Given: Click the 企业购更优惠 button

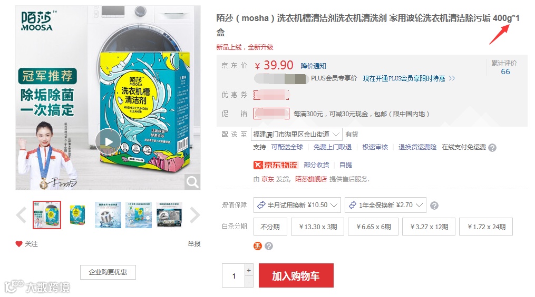Looking at the screenshot, I should [x=108, y=272].
